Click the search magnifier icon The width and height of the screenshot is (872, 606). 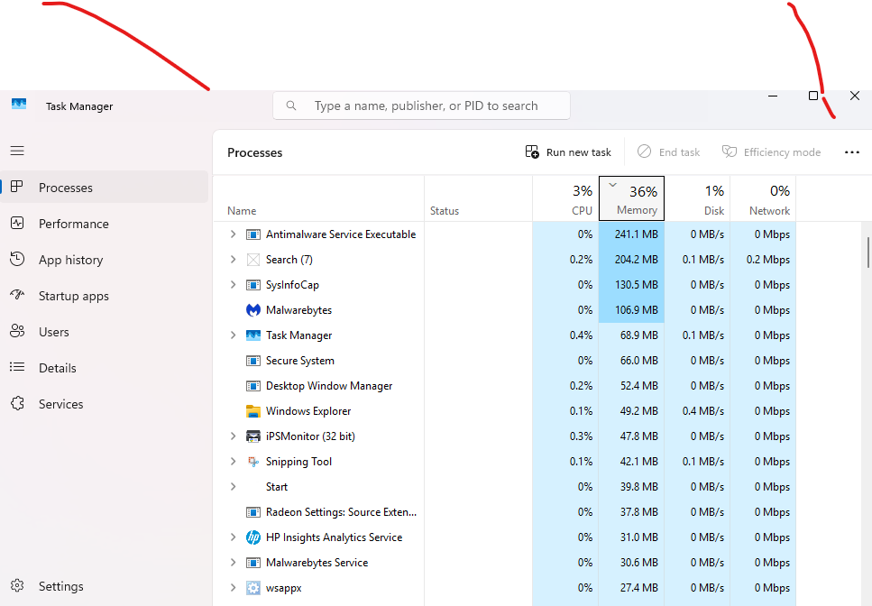[291, 106]
